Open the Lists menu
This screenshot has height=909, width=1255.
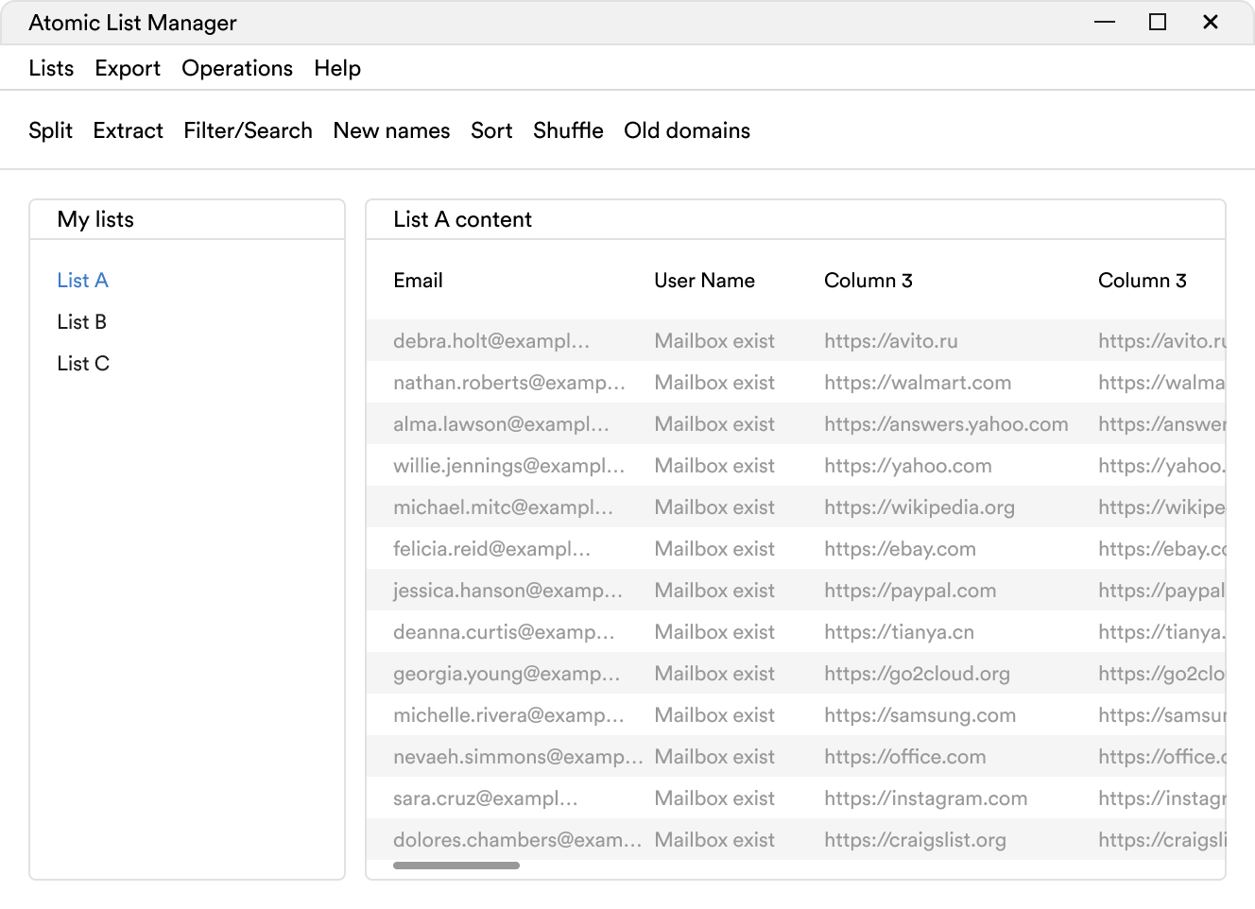pos(51,68)
